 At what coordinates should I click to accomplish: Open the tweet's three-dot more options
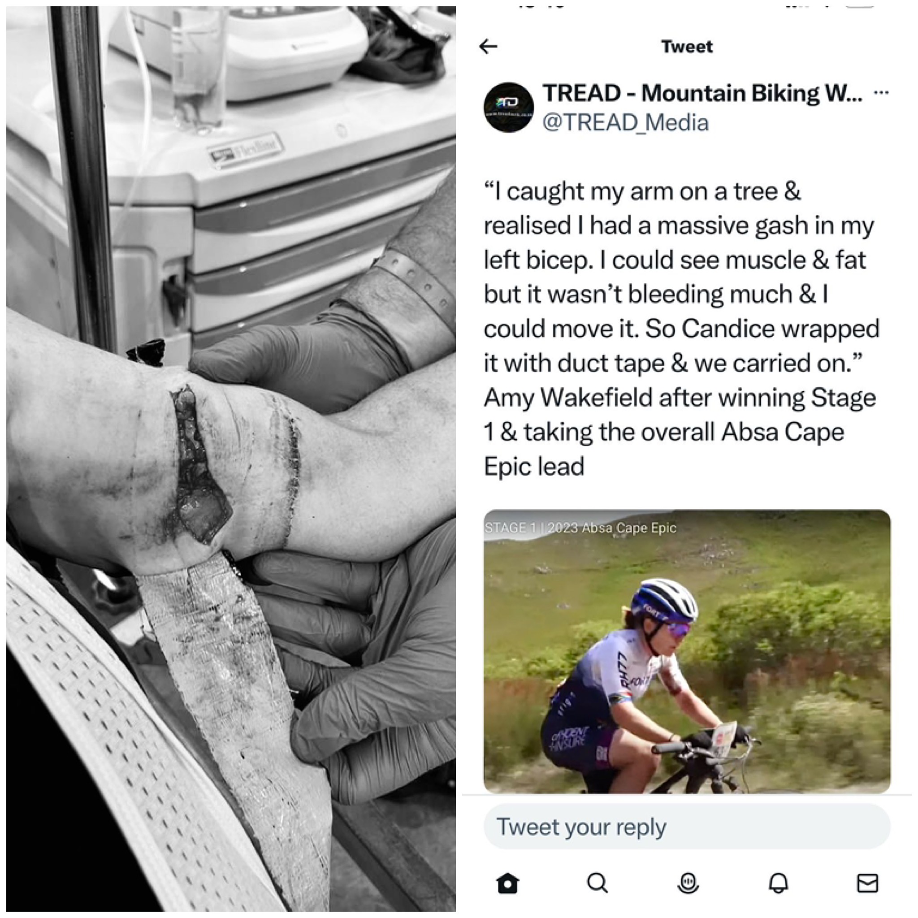point(881,93)
